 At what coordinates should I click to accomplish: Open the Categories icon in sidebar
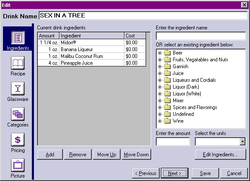(18, 114)
